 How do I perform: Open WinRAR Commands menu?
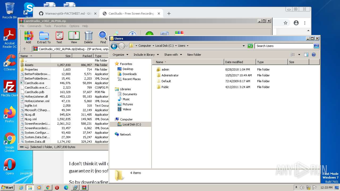pos(34,26)
